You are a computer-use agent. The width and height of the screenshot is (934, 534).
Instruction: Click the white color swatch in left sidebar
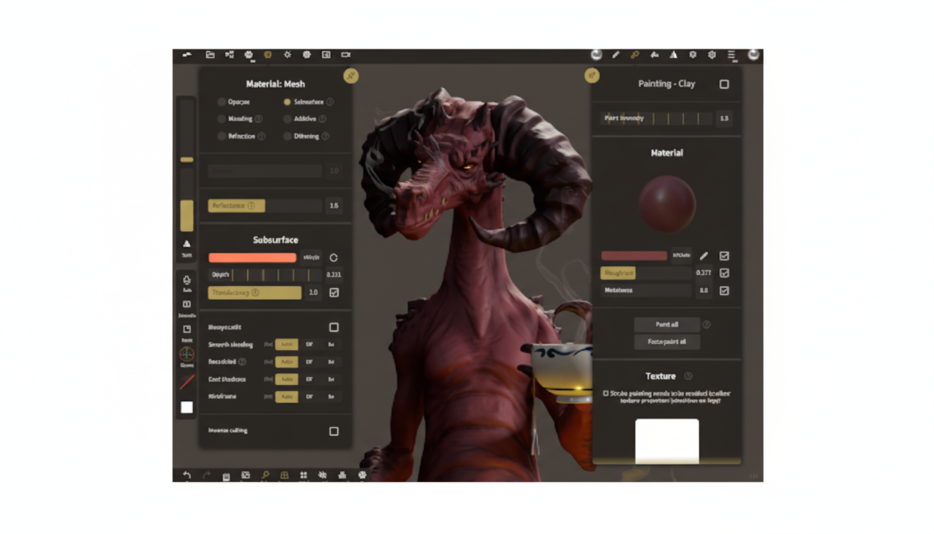(x=186, y=407)
